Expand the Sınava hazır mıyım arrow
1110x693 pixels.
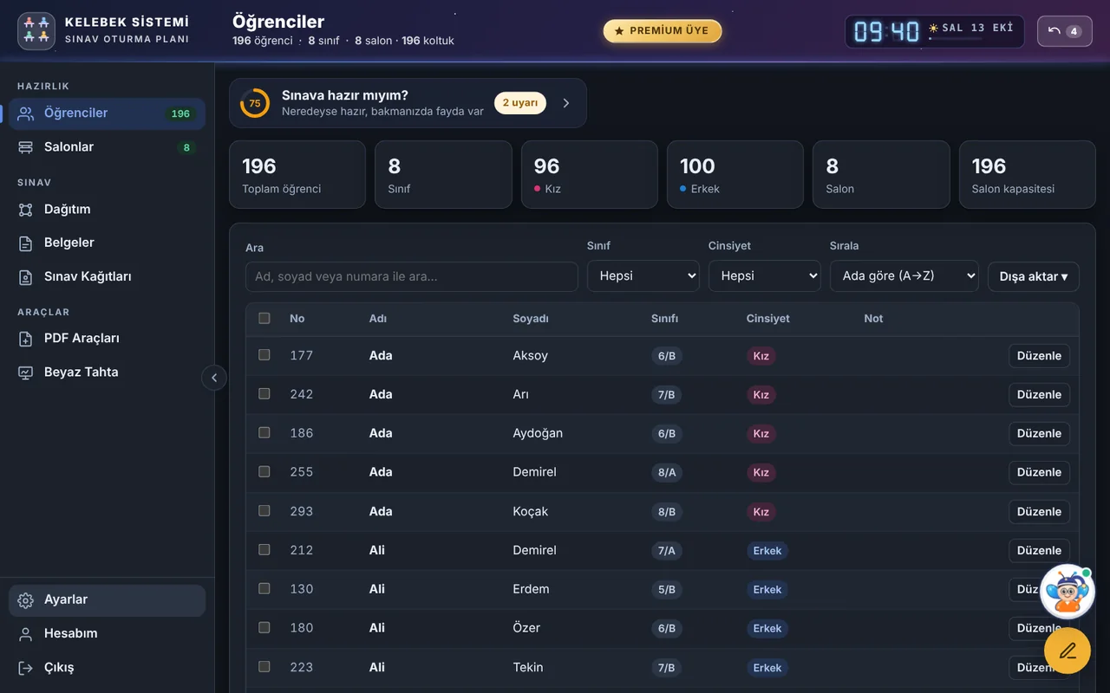point(566,103)
